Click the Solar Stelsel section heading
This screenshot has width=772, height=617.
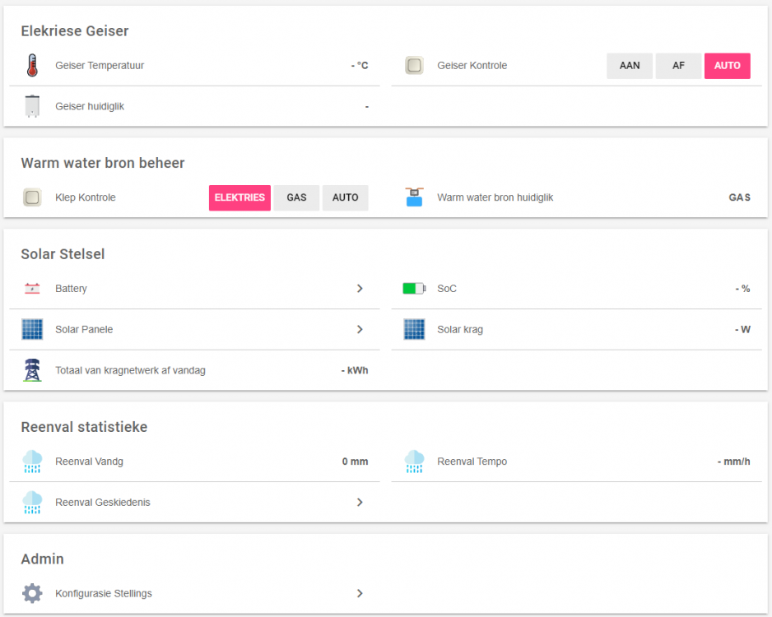63,254
